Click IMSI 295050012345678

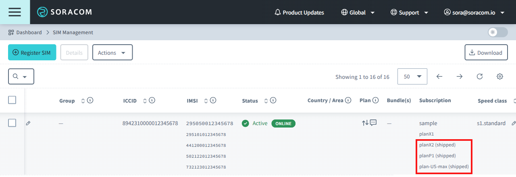click(x=210, y=123)
